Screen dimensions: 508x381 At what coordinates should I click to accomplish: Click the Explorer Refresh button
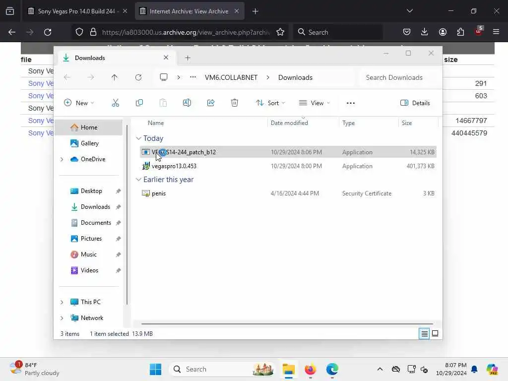pos(138,77)
